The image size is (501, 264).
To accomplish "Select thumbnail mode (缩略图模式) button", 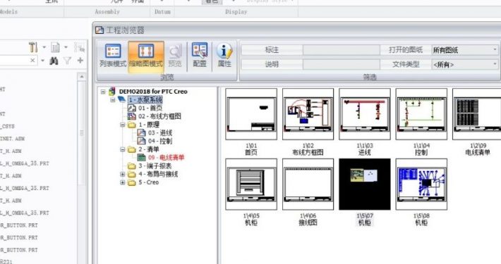I will pyautogui.click(x=146, y=56).
